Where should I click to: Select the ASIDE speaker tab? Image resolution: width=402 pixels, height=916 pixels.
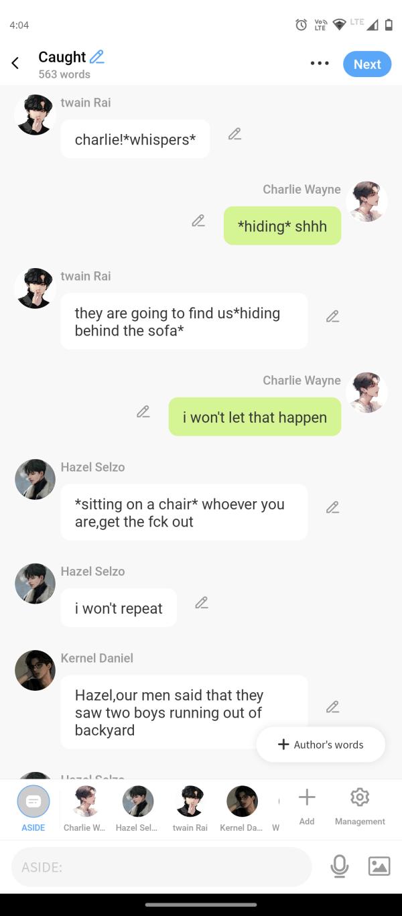click(33, 808)
